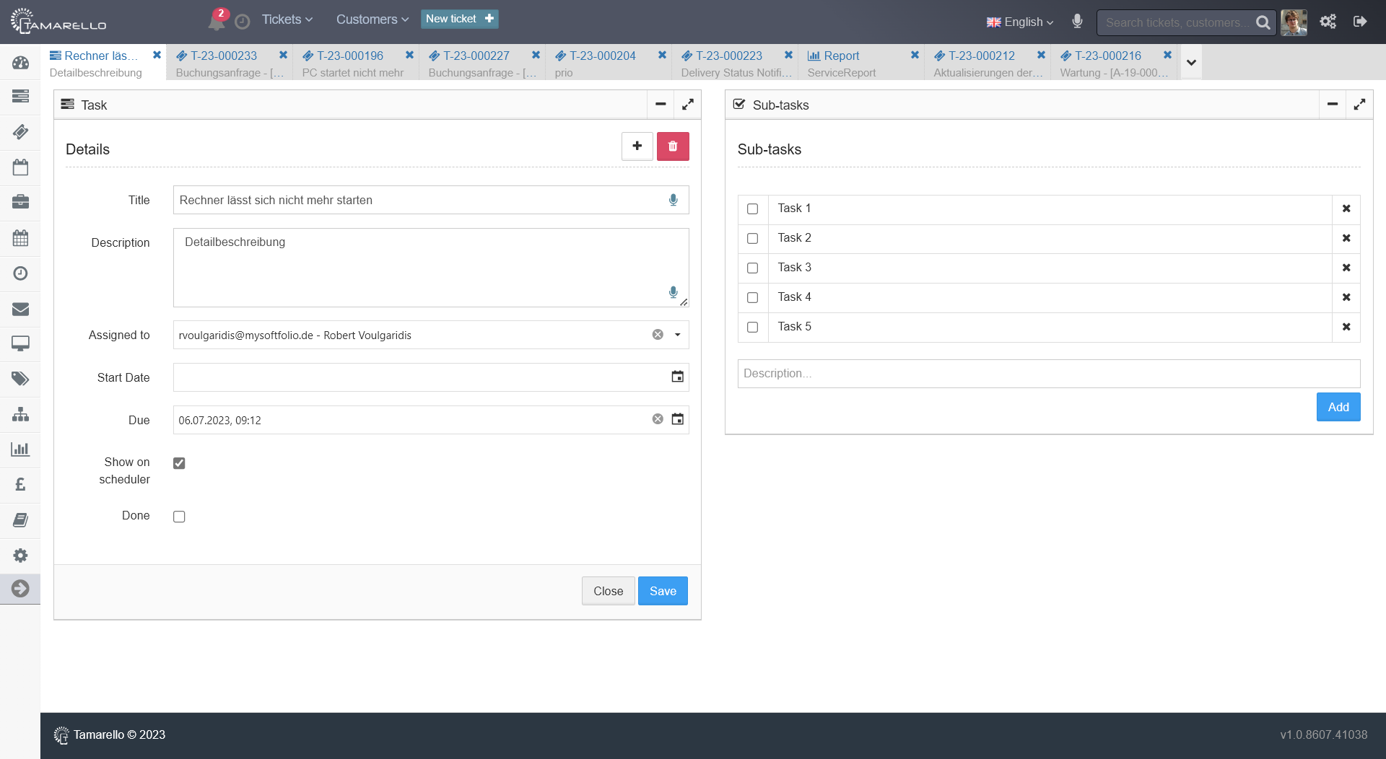Click the search magnifier icon
This screenshot has height=759, width=1386.
1263,22
